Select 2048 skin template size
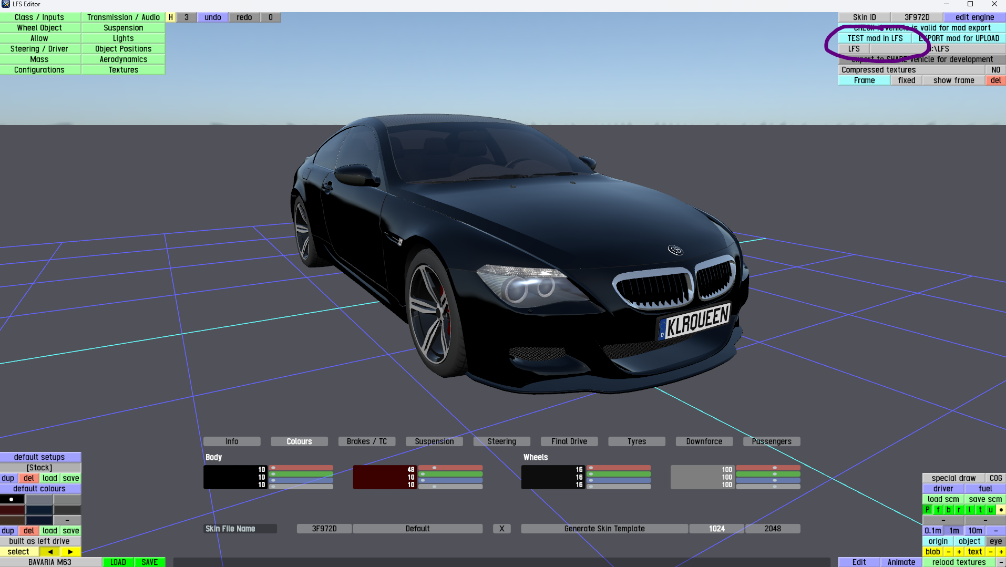This screenshot has height=567, width=1006. (773, 529)
